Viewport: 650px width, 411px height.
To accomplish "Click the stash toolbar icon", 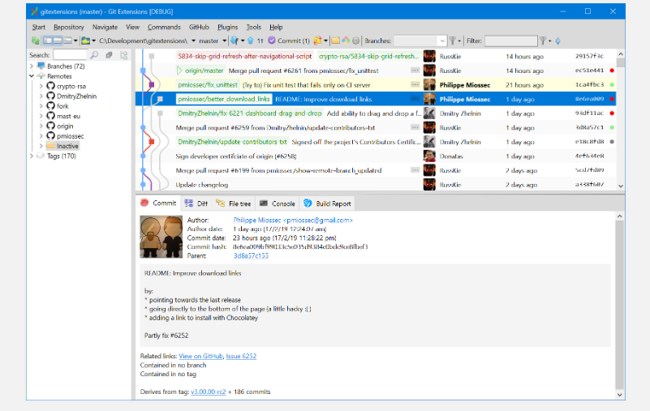I will tap(317, 41).
